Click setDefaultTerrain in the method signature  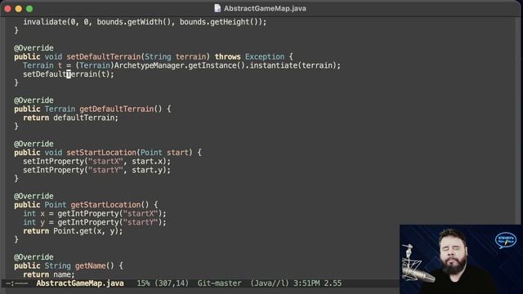(x=104, y=56)
